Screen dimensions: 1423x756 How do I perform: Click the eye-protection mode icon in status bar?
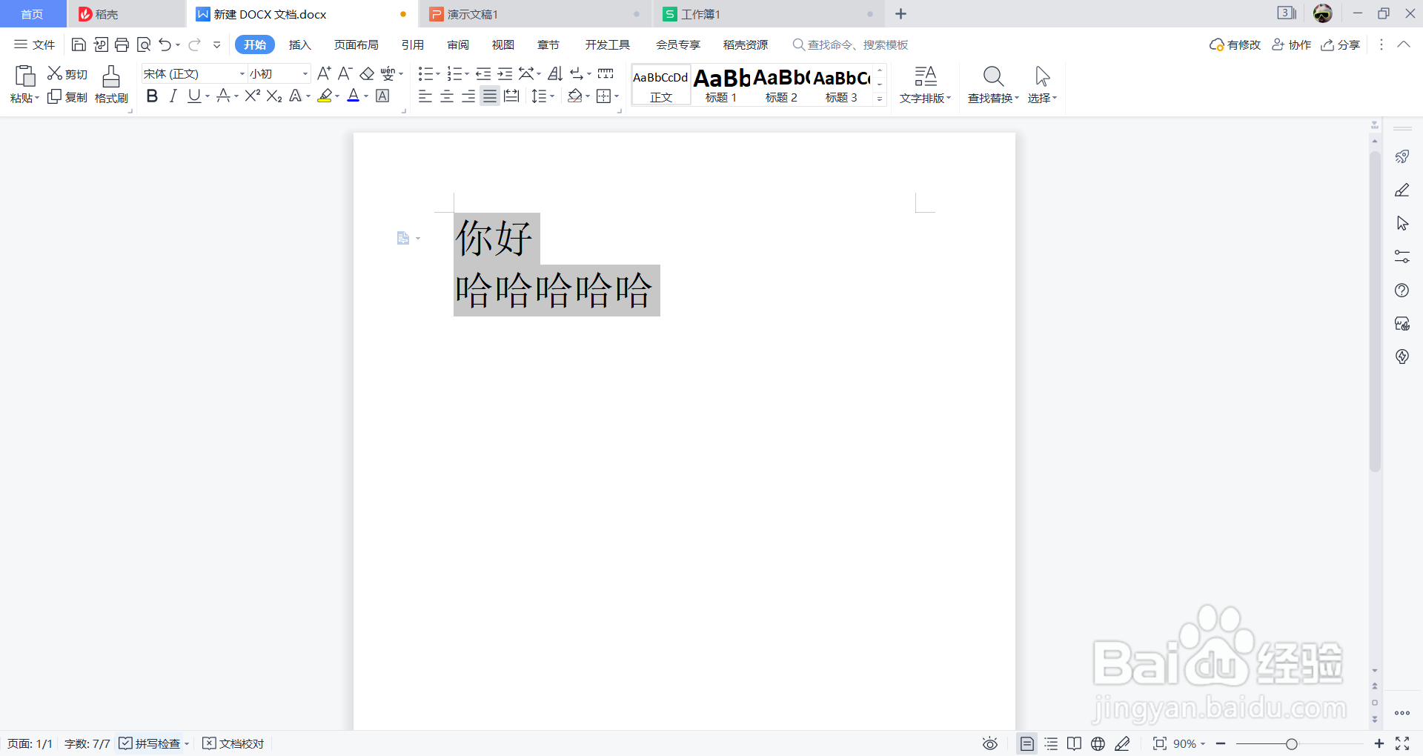click(x=990, y=743)
